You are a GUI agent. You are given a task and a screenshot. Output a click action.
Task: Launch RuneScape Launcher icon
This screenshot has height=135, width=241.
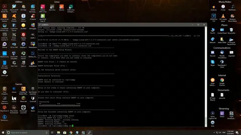(x=23, y=109)
